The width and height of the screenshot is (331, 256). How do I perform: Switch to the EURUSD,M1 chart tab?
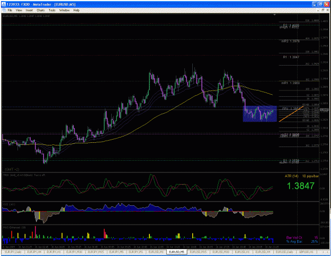[x=156, y=252]
